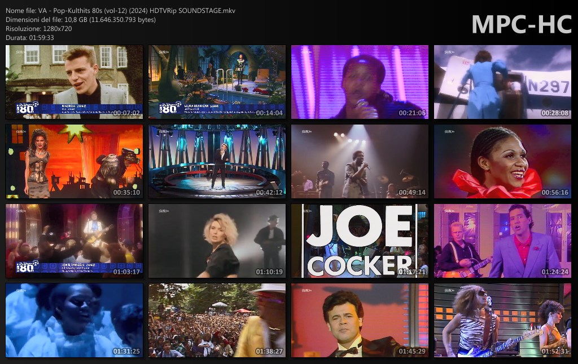Open the spotlight concert thumbnail at 00:49:14
This screenshot has width=578, height=364.
click(x=360, y=161)
